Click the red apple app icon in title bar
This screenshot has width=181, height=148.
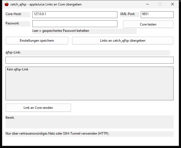click(7, 4)
